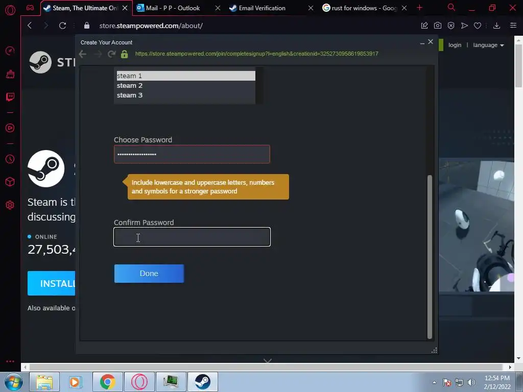The image size is (523, 392).
Task: Click the volume speaker tray icon
Action: (471, 382)
